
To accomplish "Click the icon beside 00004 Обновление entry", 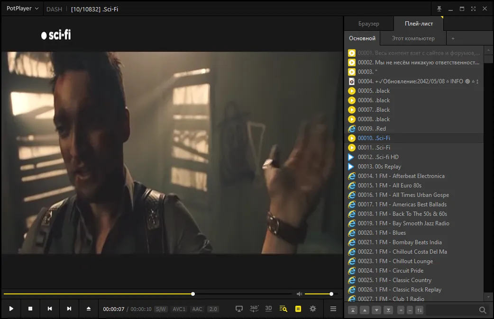I will [352, 81].
